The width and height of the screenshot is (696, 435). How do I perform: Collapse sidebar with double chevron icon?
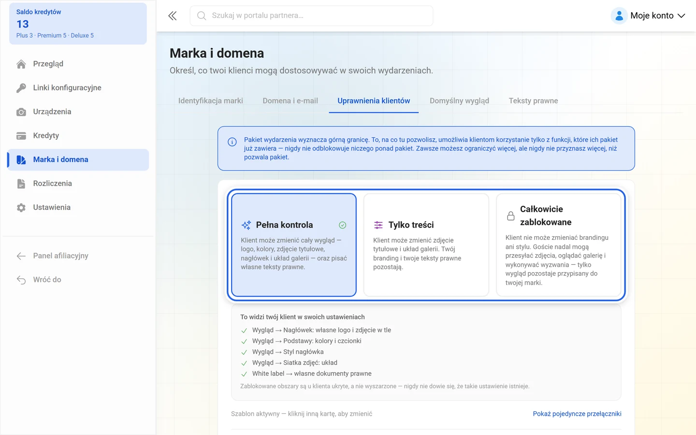[x=173, y=16]
